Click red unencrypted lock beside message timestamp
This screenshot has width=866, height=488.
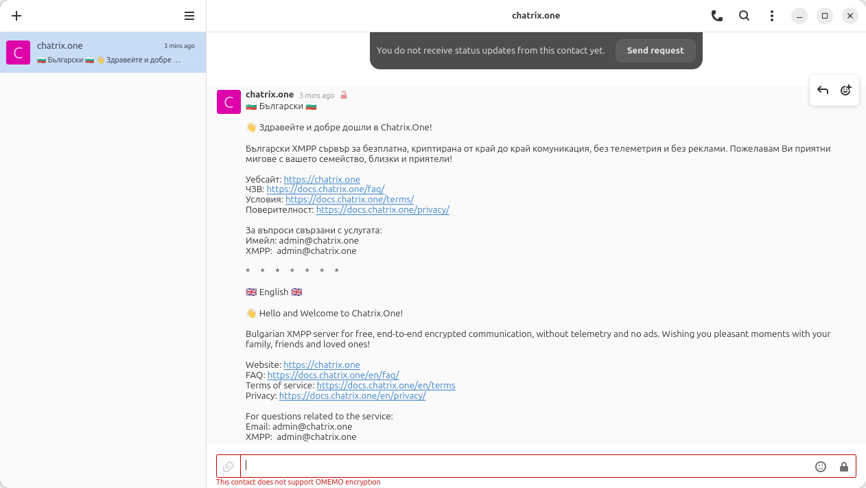click(344, 95)
